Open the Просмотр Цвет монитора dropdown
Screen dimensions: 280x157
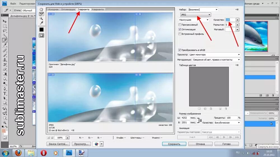click(214, 54)
